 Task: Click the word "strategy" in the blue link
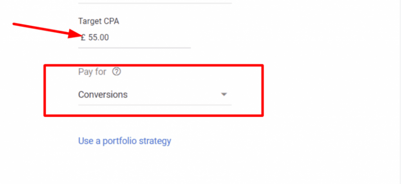tap(156, 141)
